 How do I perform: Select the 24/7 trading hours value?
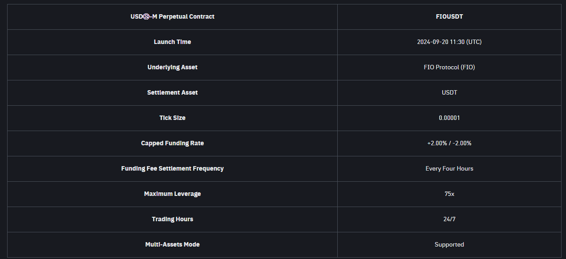click(x=449, y=219)
